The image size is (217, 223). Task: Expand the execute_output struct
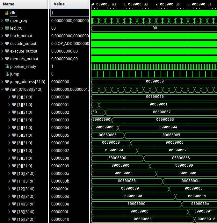(x=2, y=51)
